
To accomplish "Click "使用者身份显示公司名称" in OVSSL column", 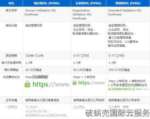I will point(89,100).
